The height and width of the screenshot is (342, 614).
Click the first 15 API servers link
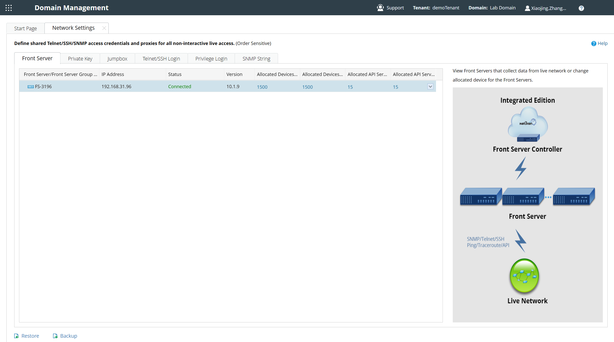click(x=350, y=87)
